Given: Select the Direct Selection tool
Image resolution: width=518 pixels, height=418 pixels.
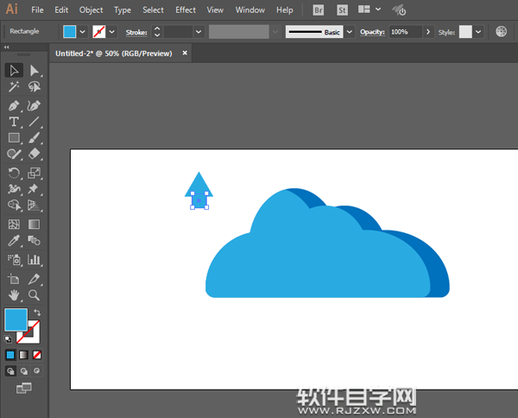Looking at the screenshot, I should point(35,70).
